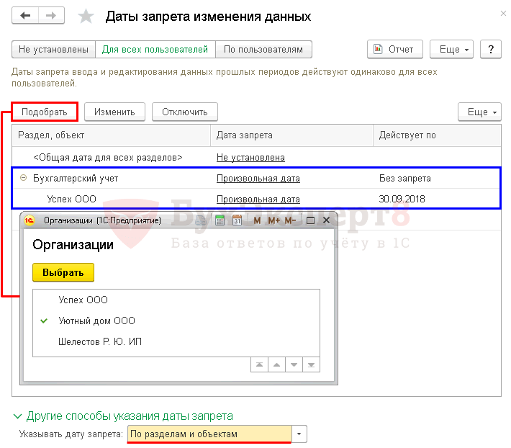The width and height of the screenshot is (511, 448).
Task: Move up one item with up arrow
Action: pyautogui.click(x=276, y=364)
